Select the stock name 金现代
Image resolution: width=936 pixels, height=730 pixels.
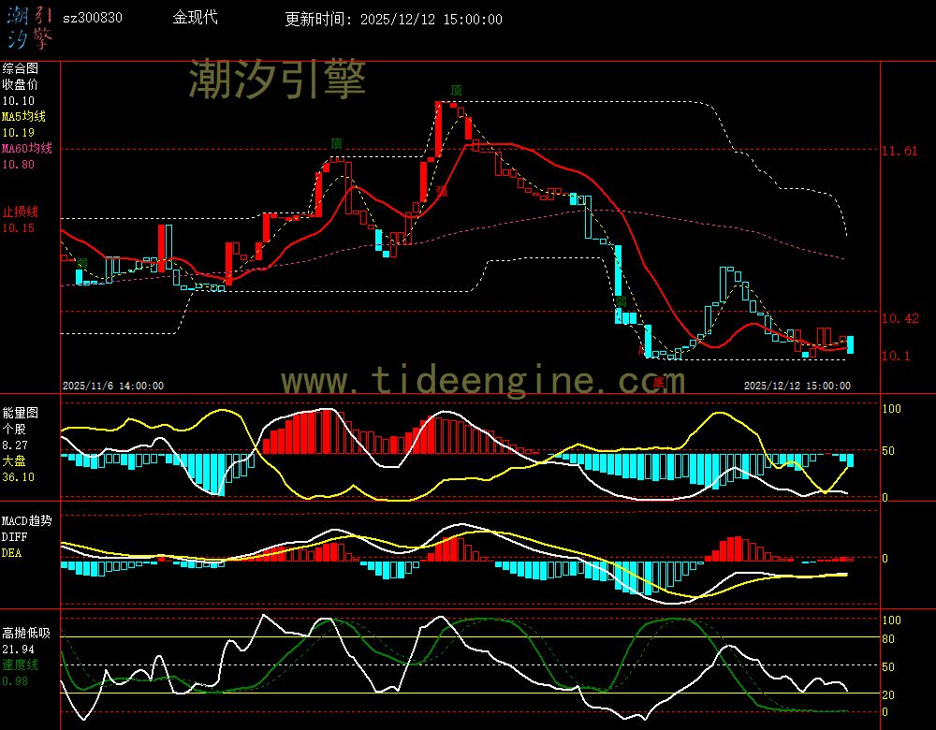195,18
